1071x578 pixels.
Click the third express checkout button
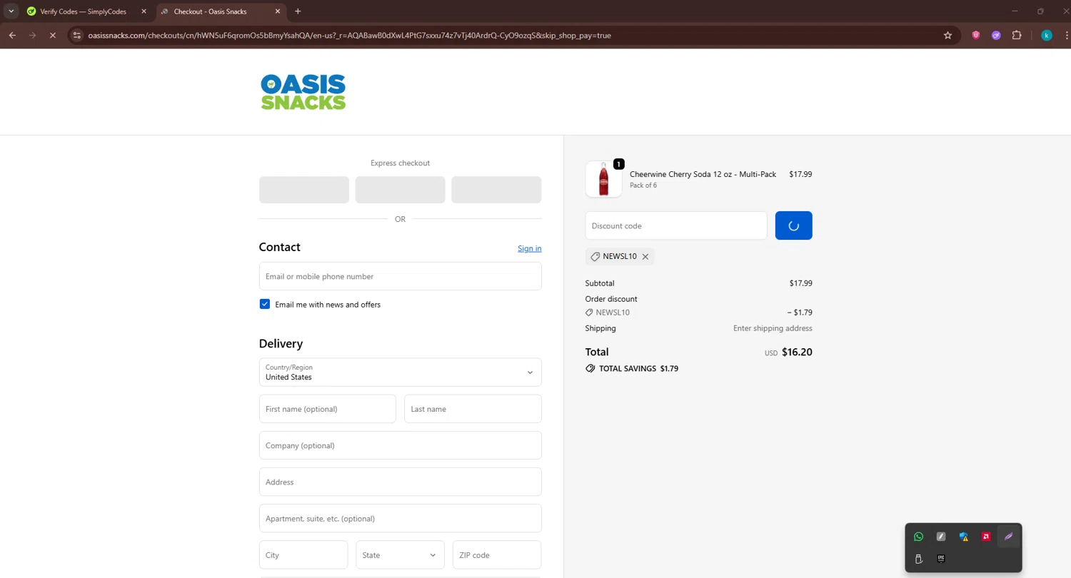coord(496,190)
